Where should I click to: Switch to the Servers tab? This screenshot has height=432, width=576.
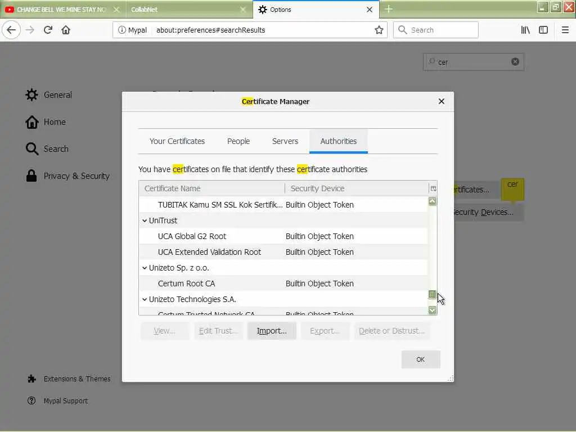click(x=285, y=141)
